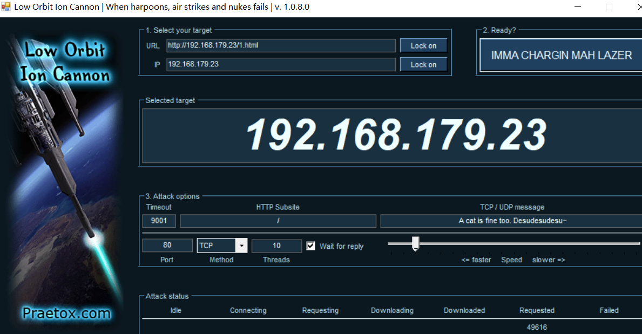Click the Requested count 49616
This screenshot has height=334, width=642.
pyautogui.click(x=537, y=327)
